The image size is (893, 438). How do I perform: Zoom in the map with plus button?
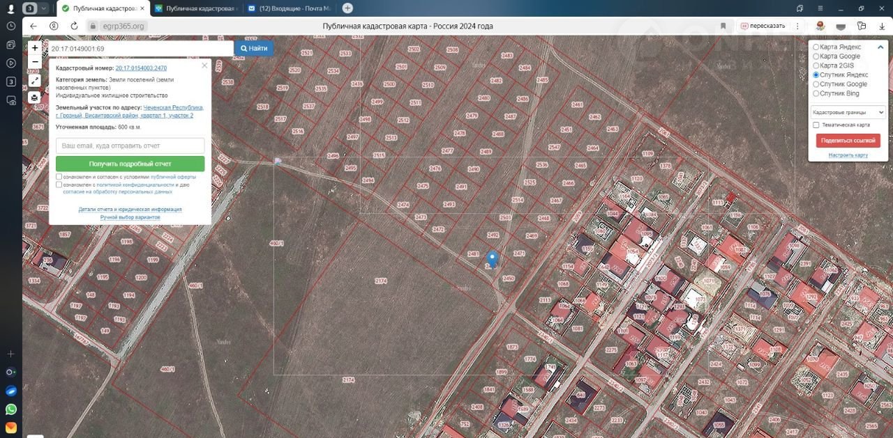[x=35, y=48]
